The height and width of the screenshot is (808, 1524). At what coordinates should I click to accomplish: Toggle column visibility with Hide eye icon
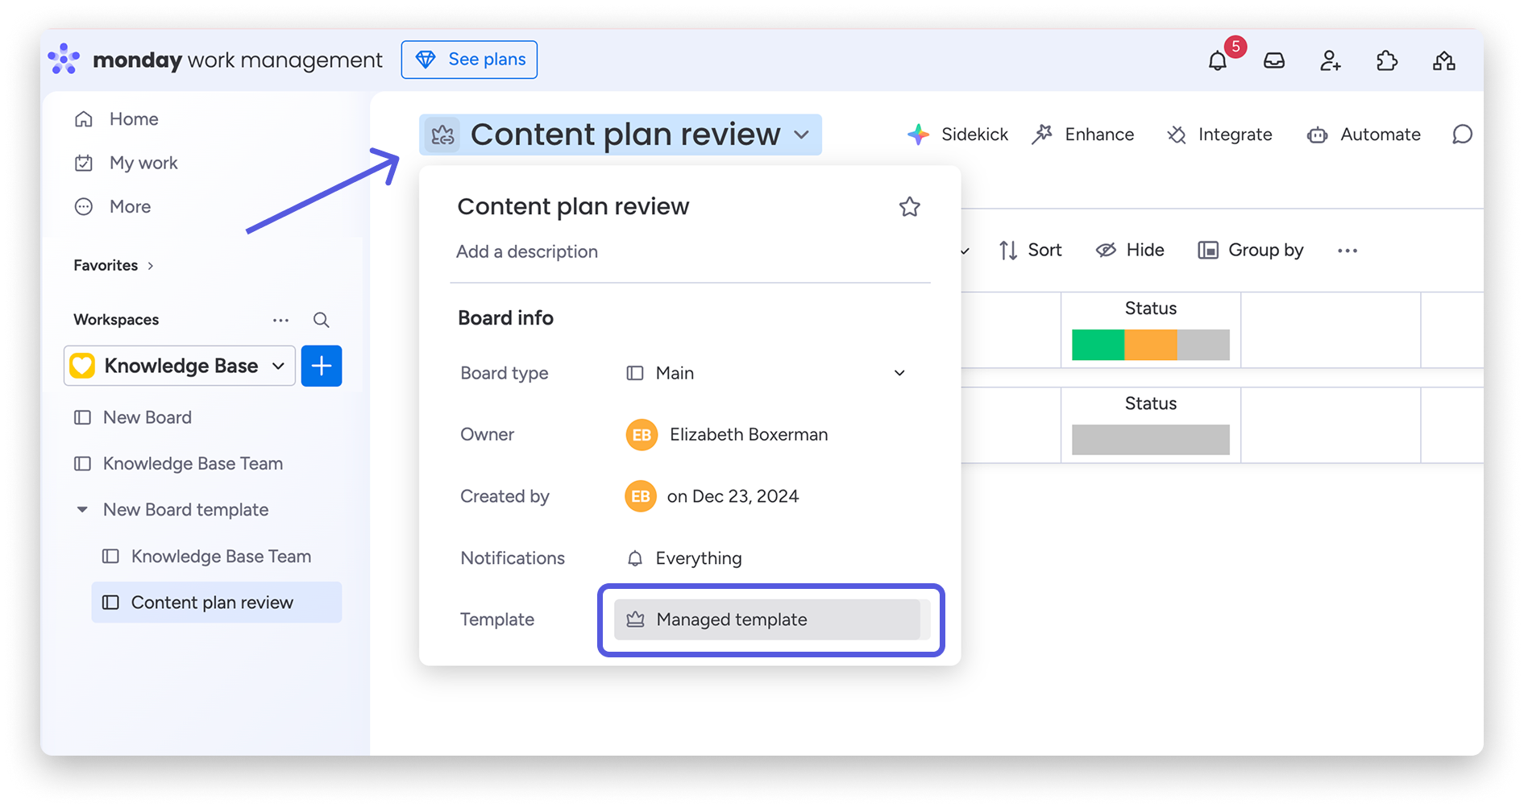[x=1106, y=251]
